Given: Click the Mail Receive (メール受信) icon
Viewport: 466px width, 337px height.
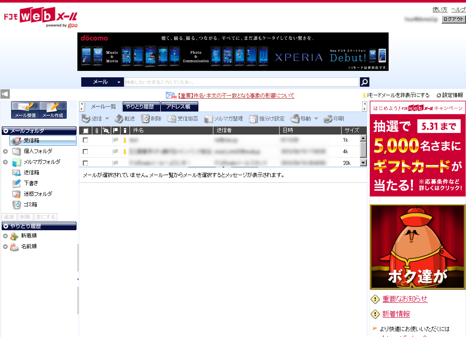Looking at the screenshot, I should click(x=25, y=110).
